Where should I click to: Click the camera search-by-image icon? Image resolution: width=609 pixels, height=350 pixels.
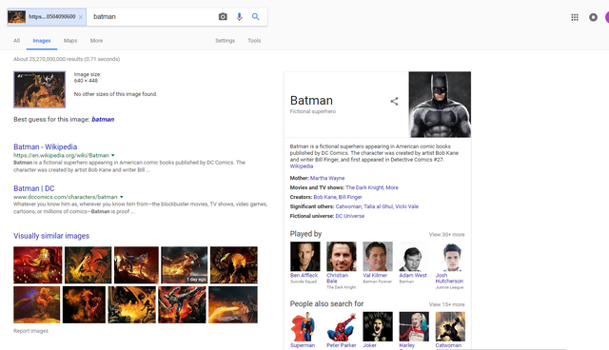(223, 17)
